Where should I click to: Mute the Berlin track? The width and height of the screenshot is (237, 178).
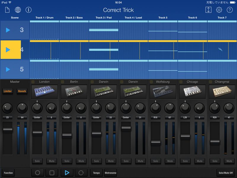pos(81,161)
